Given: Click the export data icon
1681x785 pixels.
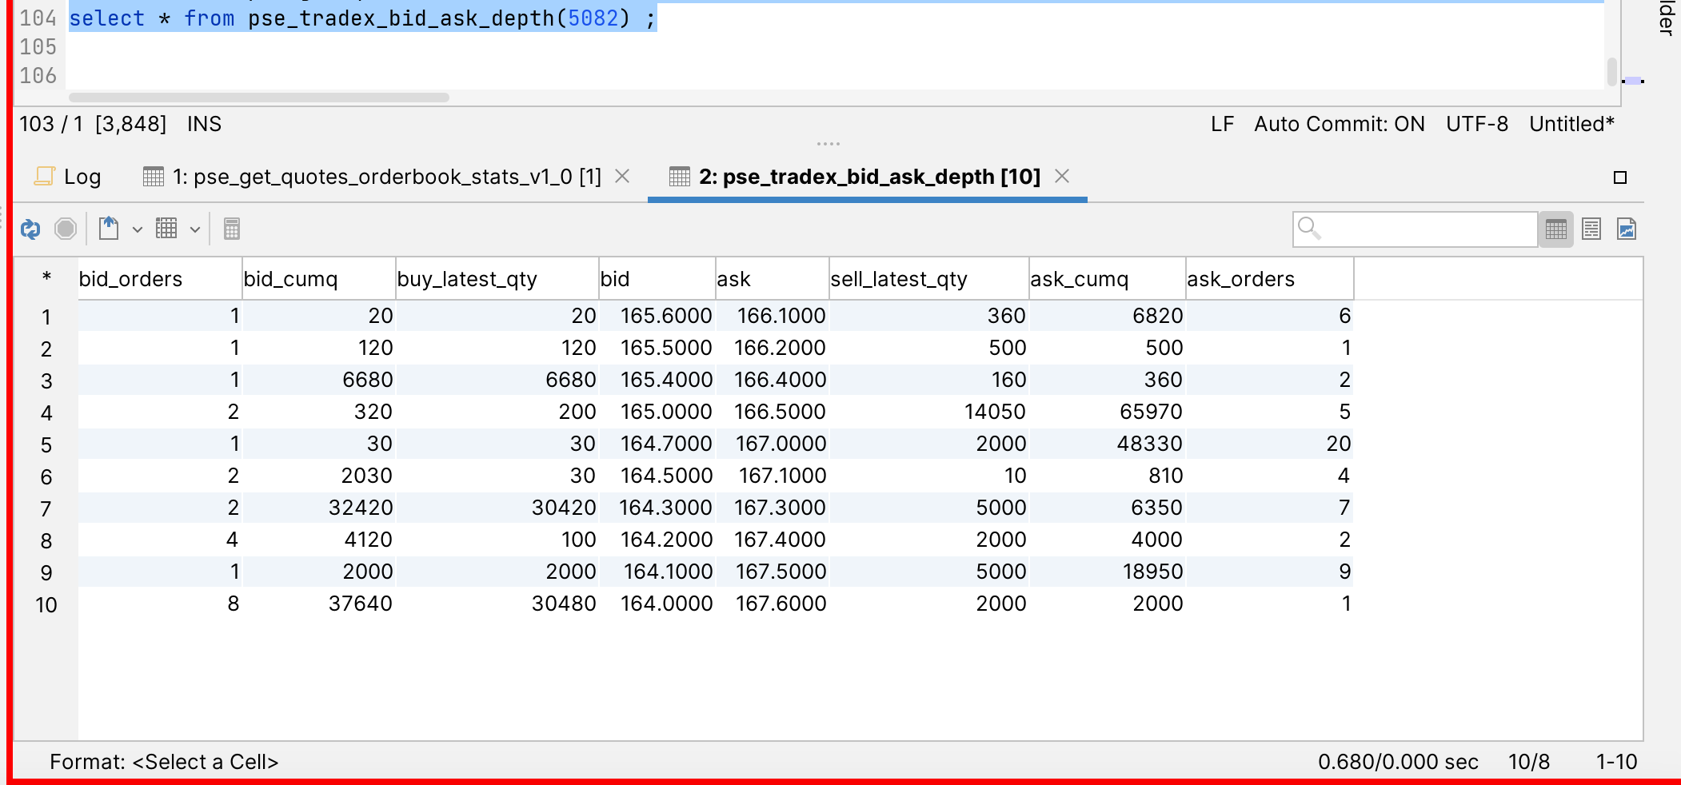Looking at the screenshot, I should click(x=109, y=229).
